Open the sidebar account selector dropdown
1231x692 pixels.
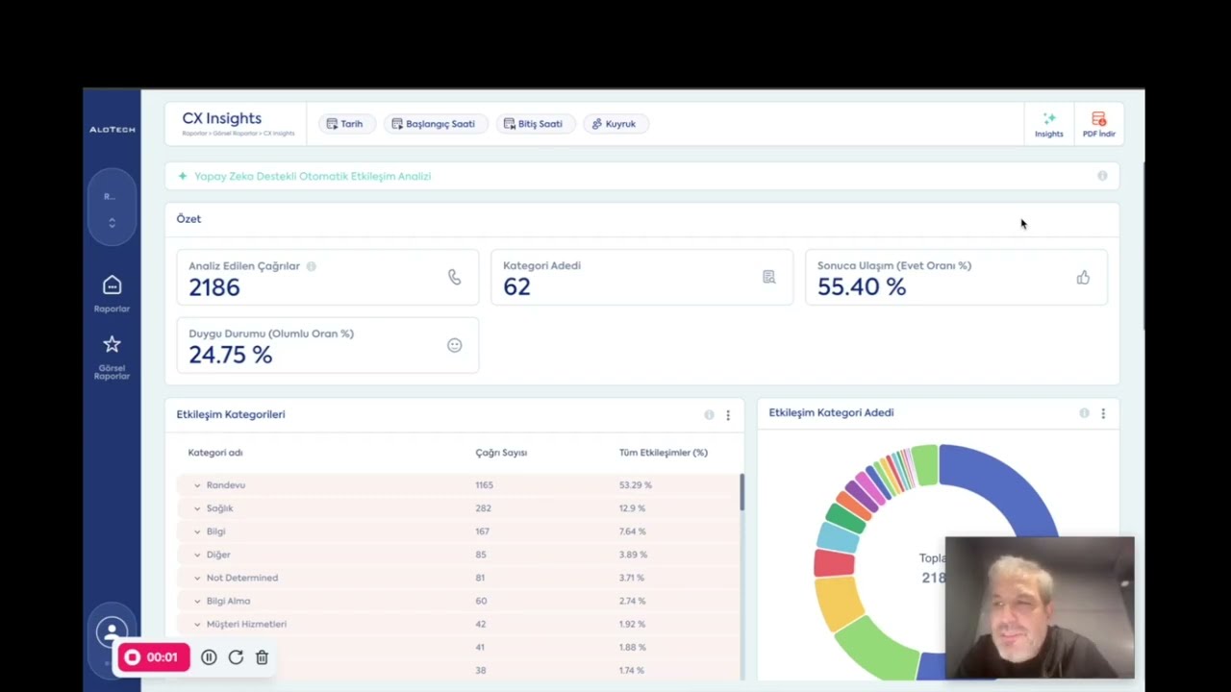(x=112, y=208)
